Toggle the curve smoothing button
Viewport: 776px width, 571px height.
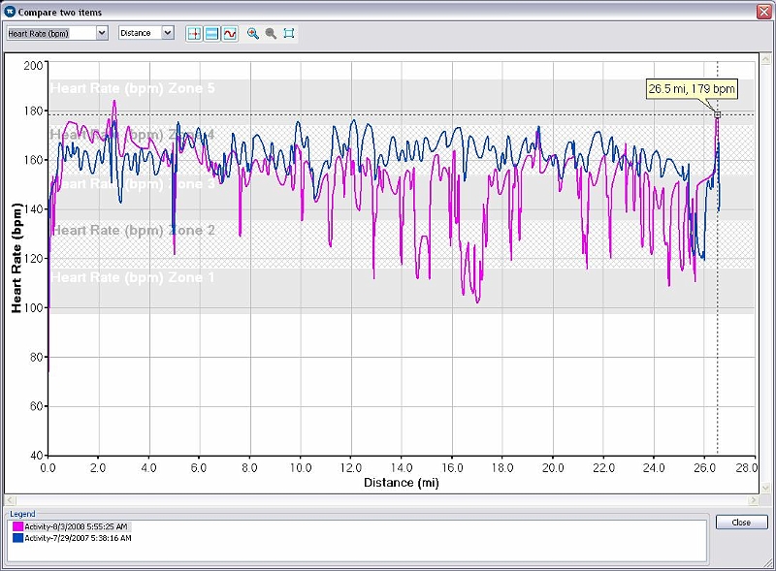230,34
